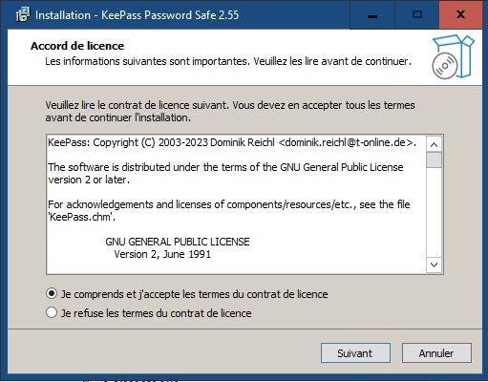This screenshot has height=382, width=488.
Task: Click the empty scrollbar track below the thumb
Action: coord(434,212)
